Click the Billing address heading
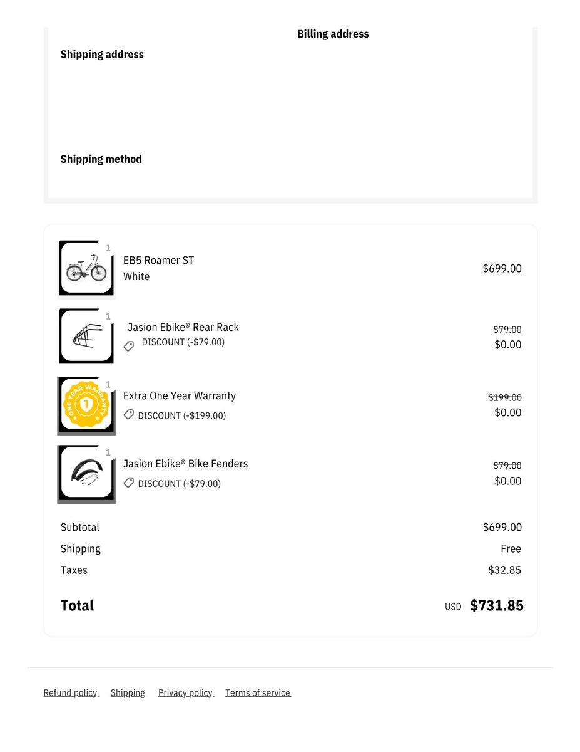580x752 pixels. pyautogui.click(x=333, y=34)
